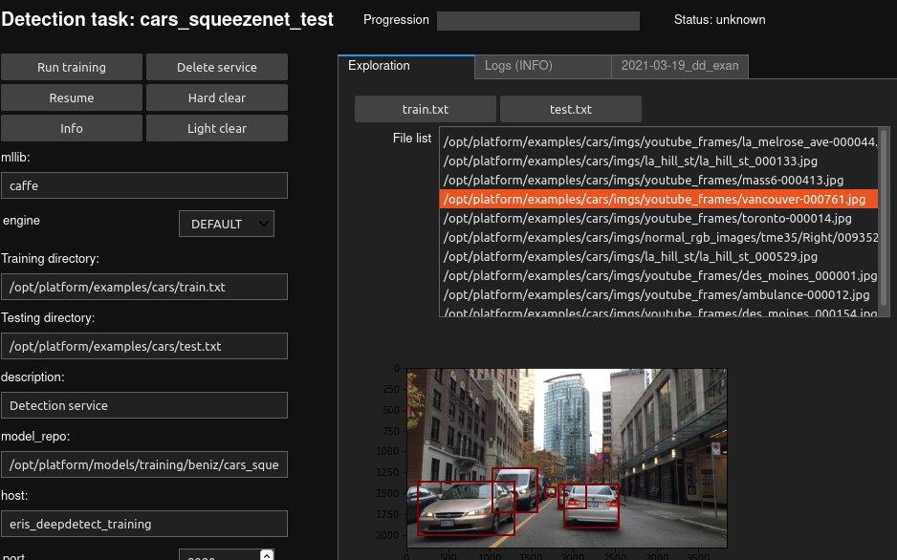Select the Exploration tab
This screenshot has height=560, width=897.
(379, 66)
